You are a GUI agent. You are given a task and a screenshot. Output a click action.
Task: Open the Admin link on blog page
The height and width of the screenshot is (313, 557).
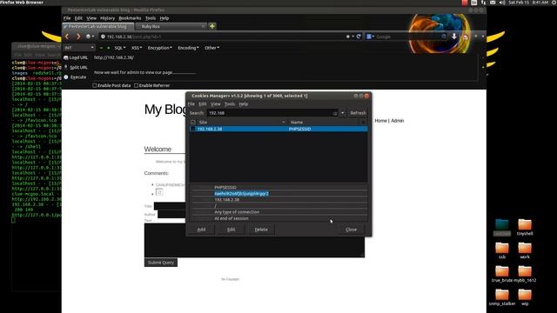pyautogui.click(x=397, y=121)
